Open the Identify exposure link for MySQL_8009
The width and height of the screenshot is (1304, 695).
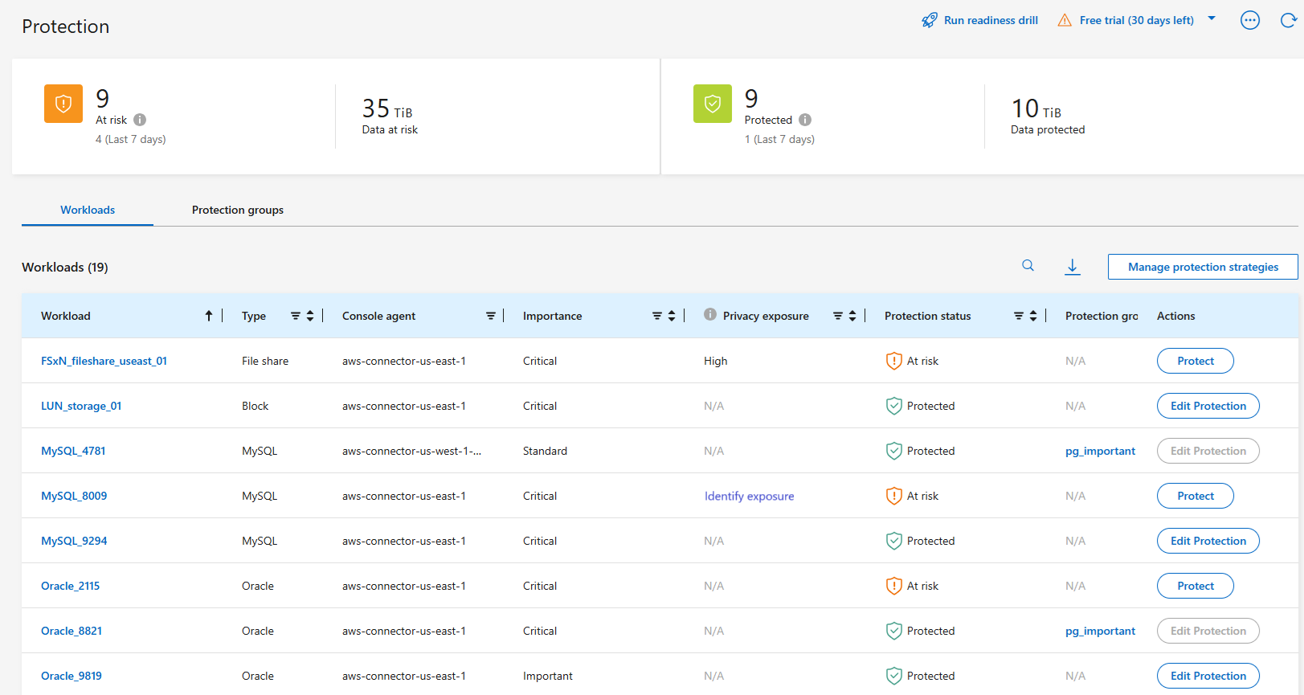tap(749, 496)
